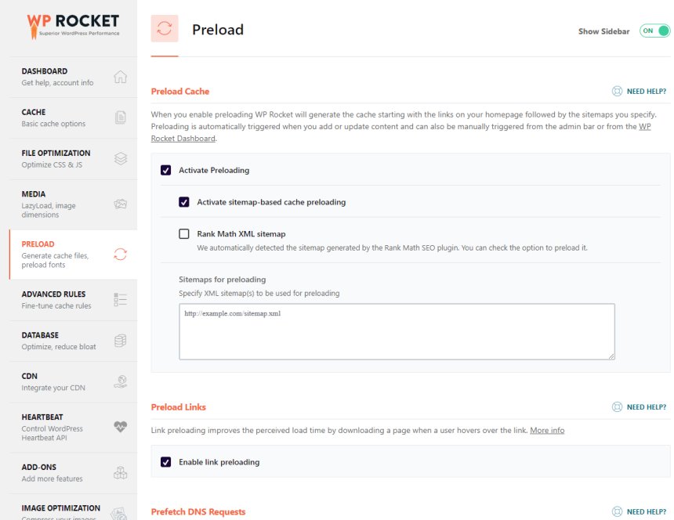Click the Database stack icon
Screen dimensions: 674x520
120,341
